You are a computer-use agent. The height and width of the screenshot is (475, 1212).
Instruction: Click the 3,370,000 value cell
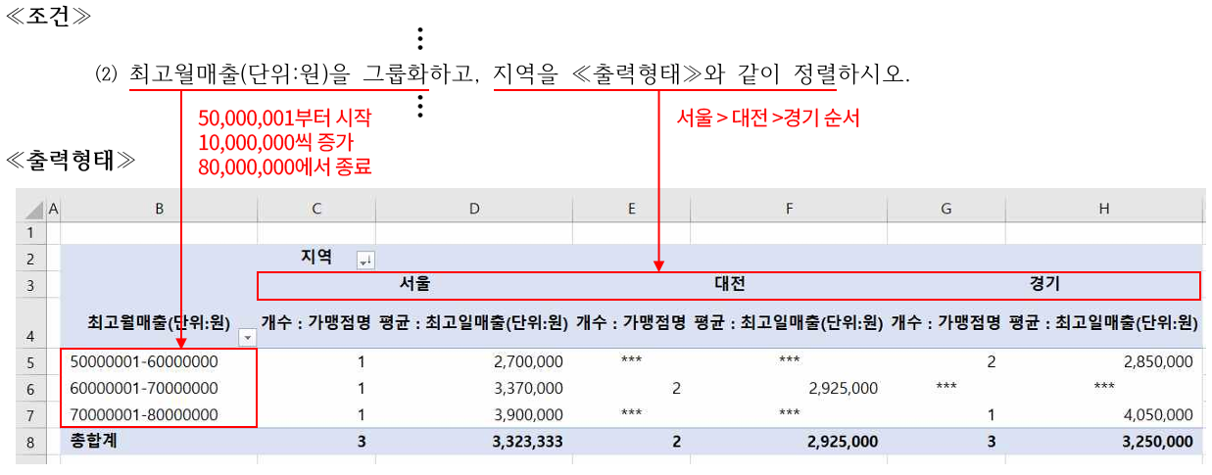coord(531,389)
